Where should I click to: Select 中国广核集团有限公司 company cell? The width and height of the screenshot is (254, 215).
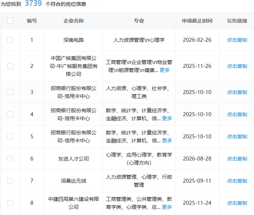[73, 66]
